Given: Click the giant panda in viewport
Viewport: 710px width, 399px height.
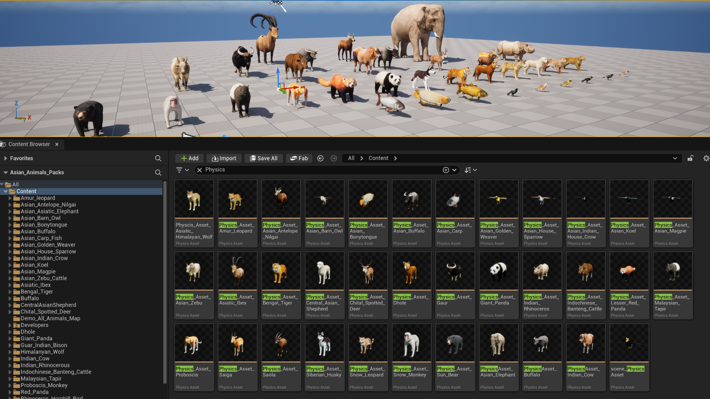Looking at the screenshot, I should point(388,83).
